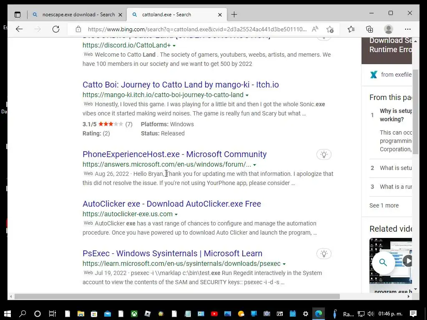This screenshot has height=320, width=427.
Task: Click lightbulb icon beside PhoneExperienceHost result
Action: tap(324, 155)
